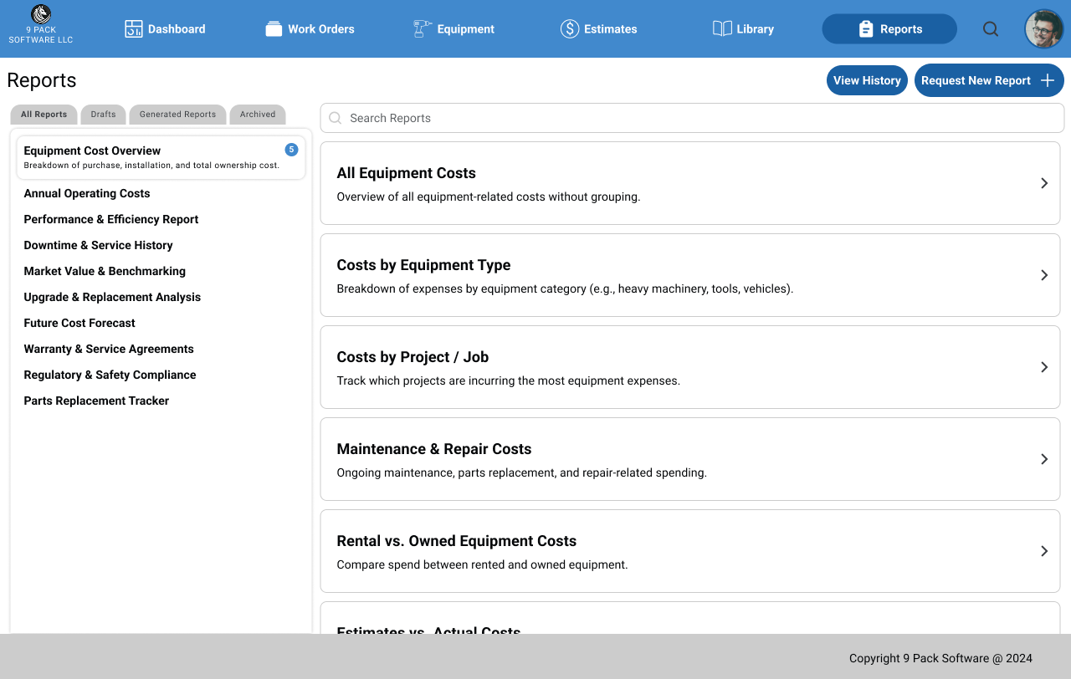The width and height of the screenshot is (1071, 679).
Task: Open Maintenance & Repair Costs arrow
Action: pyautogui.click(x=1044, y=459)
